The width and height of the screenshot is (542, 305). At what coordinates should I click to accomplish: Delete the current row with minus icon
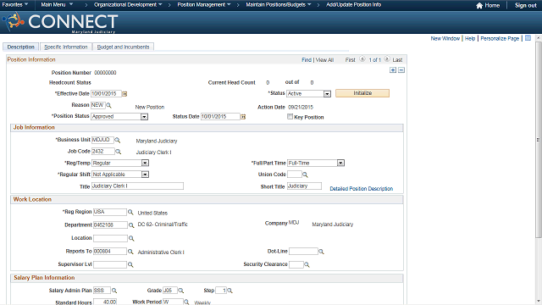[401, 70]
